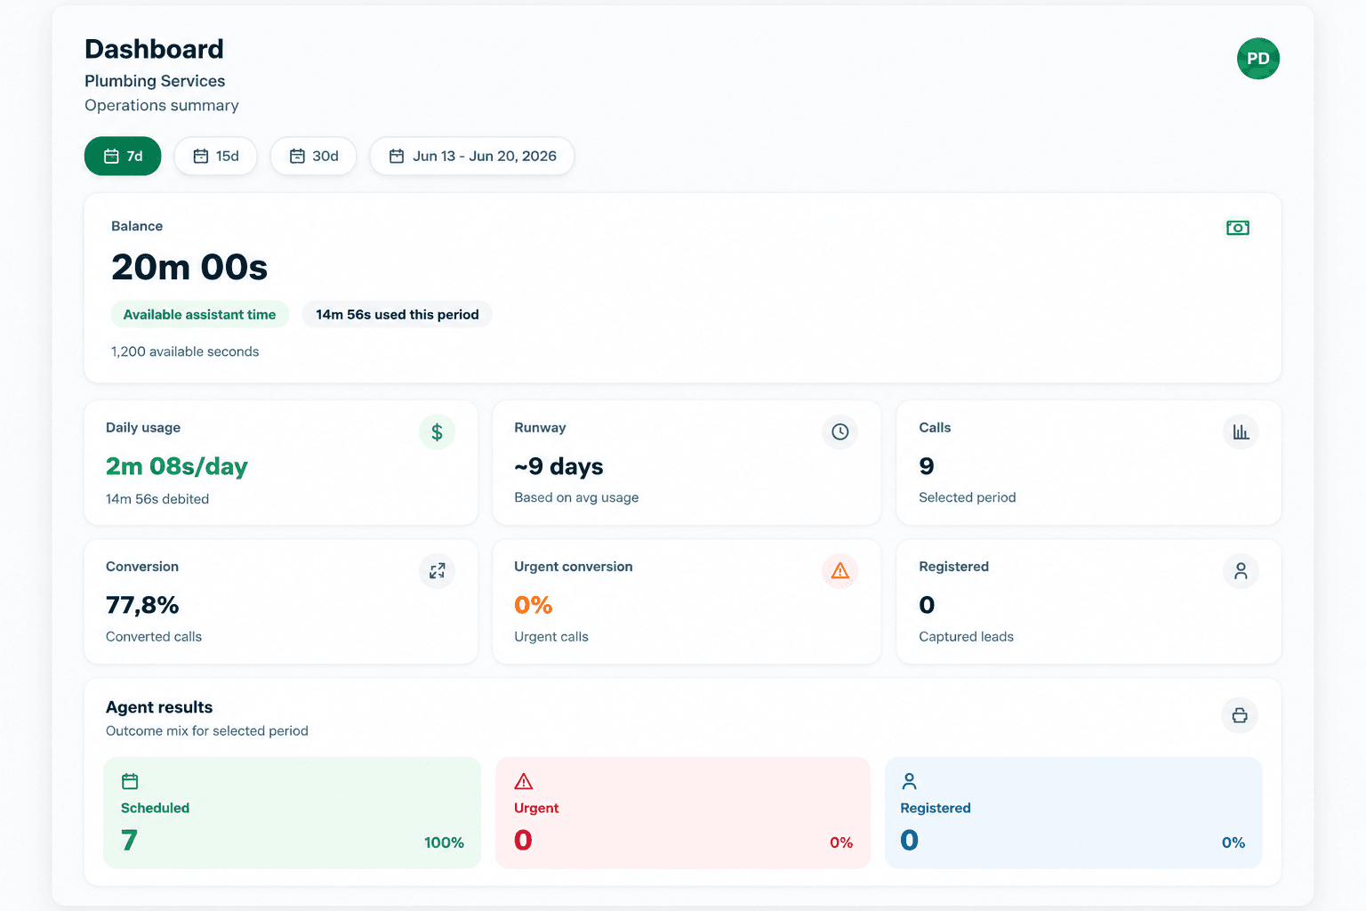Click the Converted calls text
Viewport: 1366px width, 911px height.
coord(154,636)
